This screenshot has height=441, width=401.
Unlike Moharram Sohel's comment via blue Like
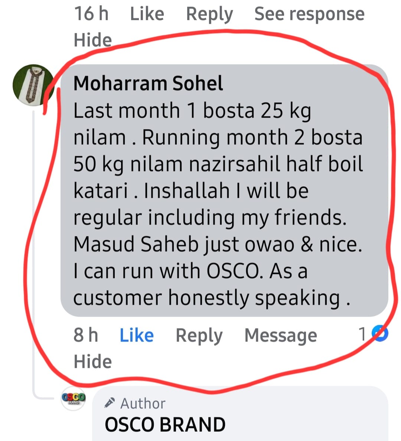coord(136,335)
